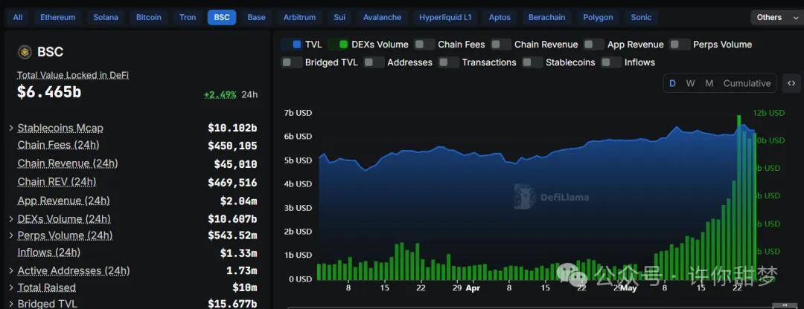The image size is (804, 309).
Task: Click Total Value Locked in DeFi label
Action: pos(73,76)
